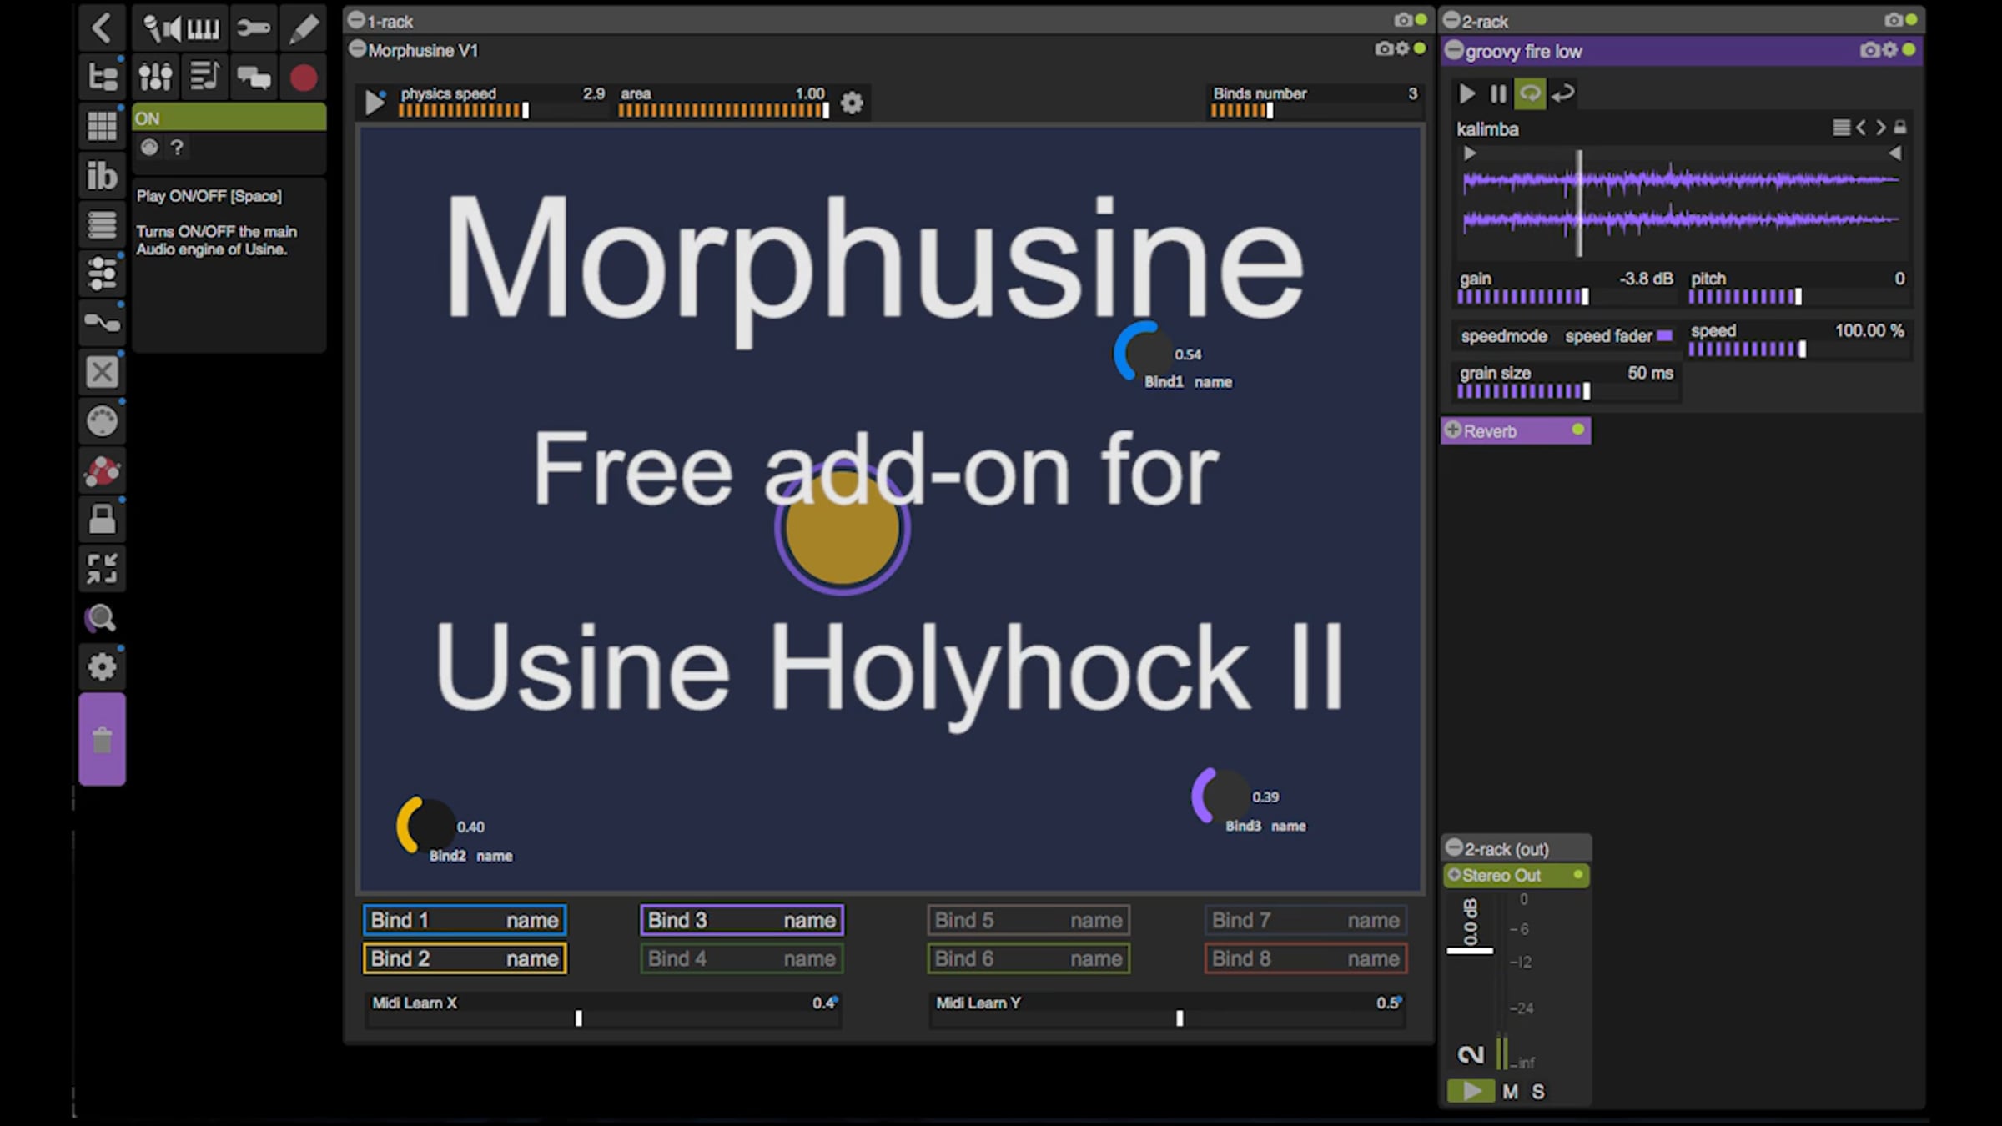Open the MIDI connector icon
Screen dimensions: 2002x1126
[x=102, y=421]
